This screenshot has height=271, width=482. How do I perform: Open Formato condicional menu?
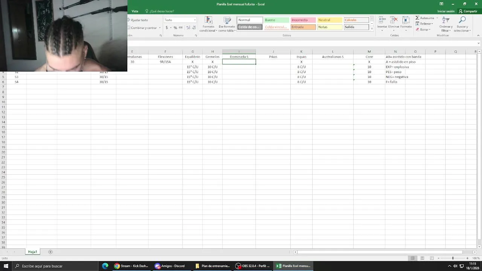click(208, 24)
